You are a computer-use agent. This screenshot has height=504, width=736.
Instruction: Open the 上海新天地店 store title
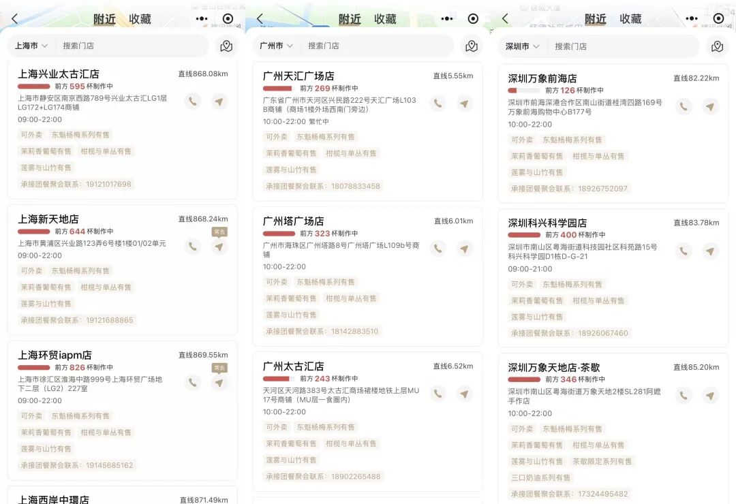(48, 219)
